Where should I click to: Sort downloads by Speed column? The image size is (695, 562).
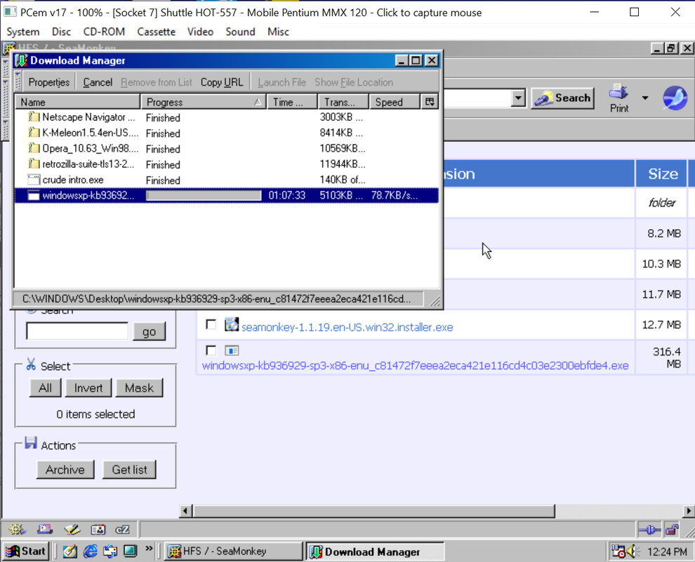(395, 102)
